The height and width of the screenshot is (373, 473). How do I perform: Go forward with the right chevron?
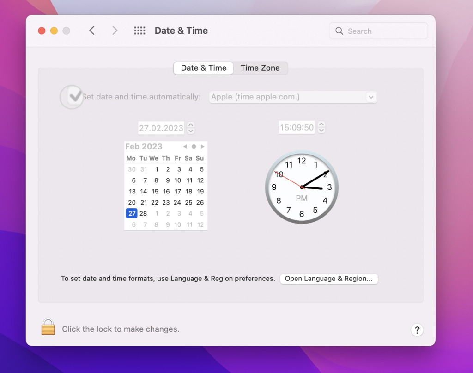pos(115,31)
